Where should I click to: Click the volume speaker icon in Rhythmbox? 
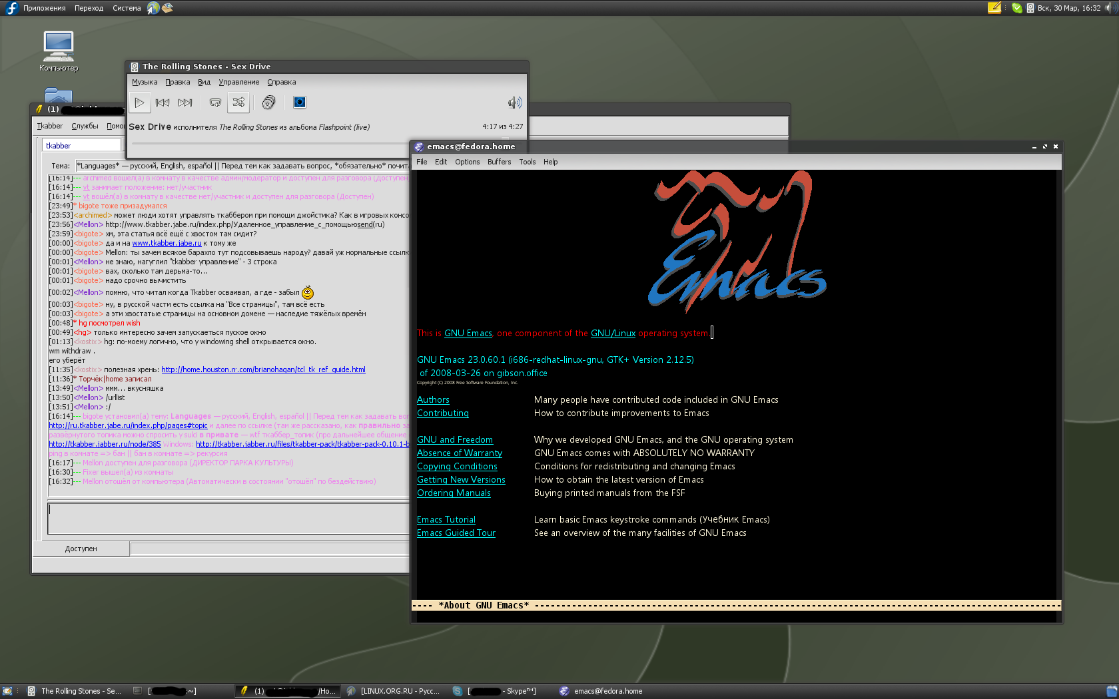[x=514, y=103]
